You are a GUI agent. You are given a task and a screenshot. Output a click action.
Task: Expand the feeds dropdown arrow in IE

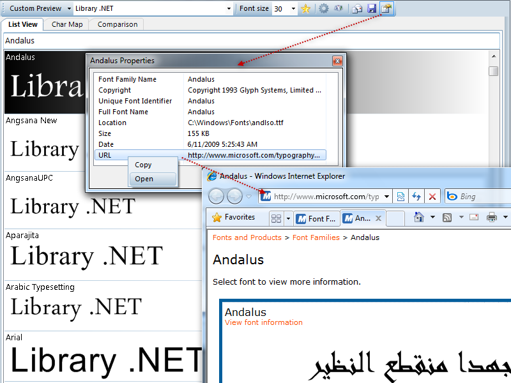461,217
